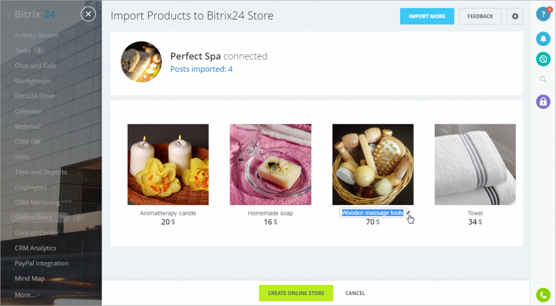The image size is (556, 306).
Task: Click Create Online Store button
Action: 296,293
